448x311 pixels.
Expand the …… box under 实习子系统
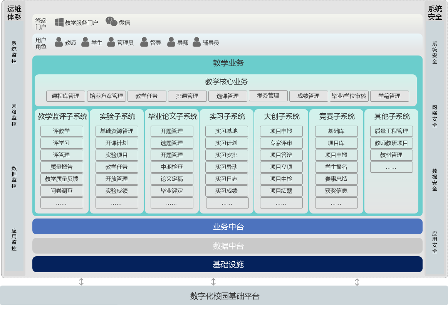(x=227, y=203)
